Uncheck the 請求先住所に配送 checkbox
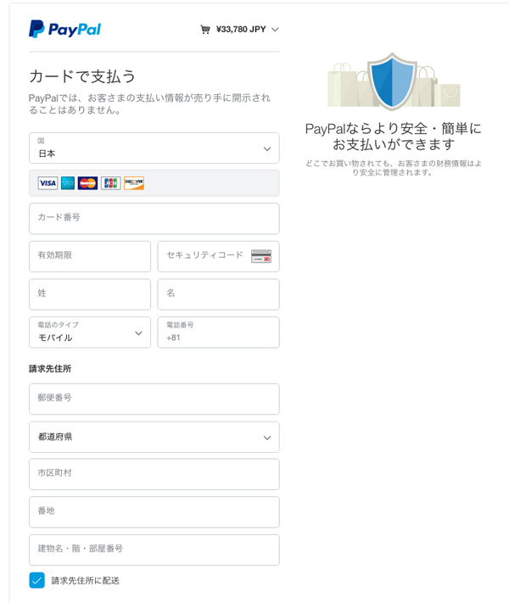This screenshot has width=509, height=603. 37,580
